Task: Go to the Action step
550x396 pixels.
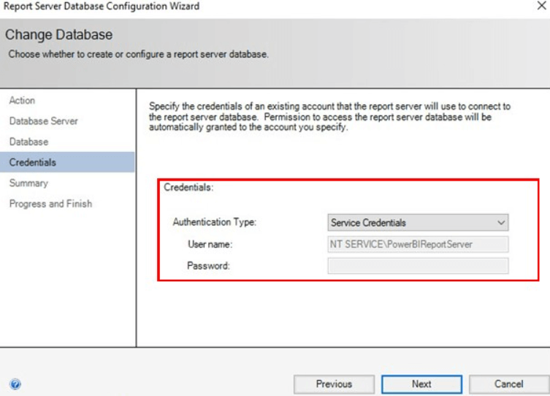Action: coord(22,100)
